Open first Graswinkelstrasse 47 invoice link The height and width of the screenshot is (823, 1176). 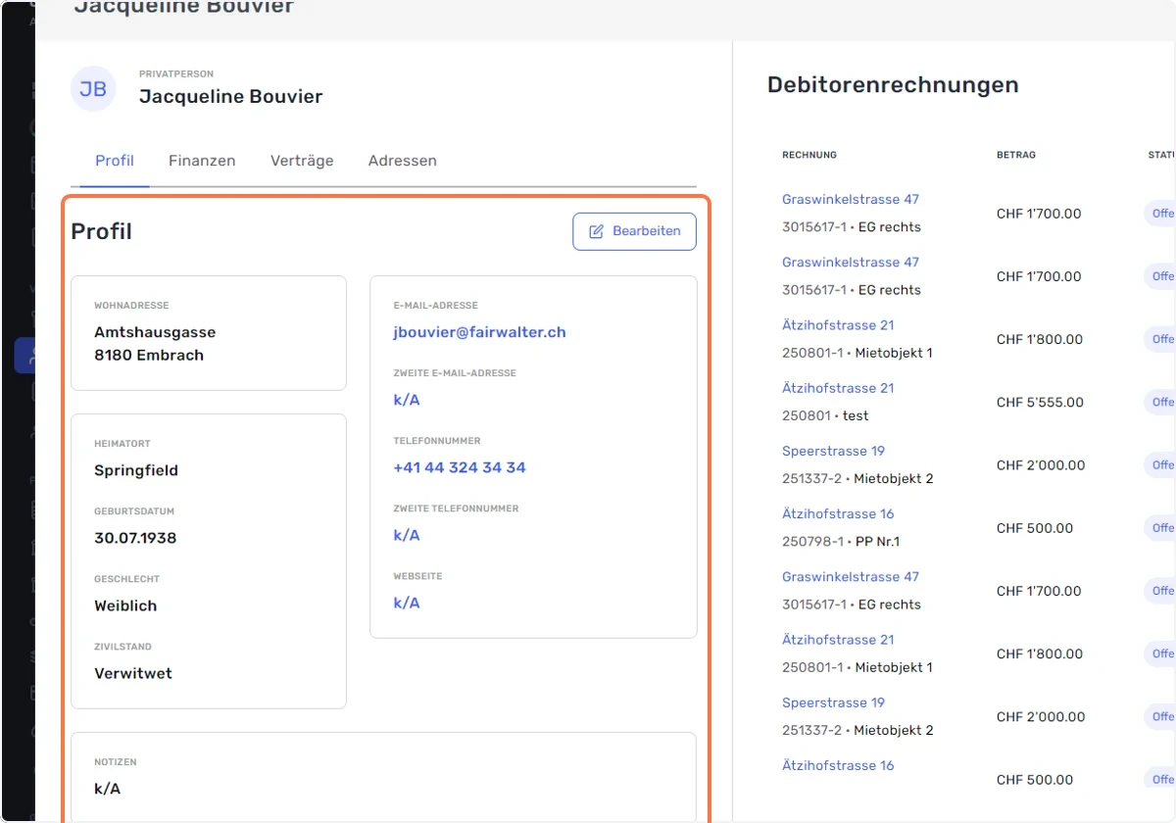click(x=851, y=199)
